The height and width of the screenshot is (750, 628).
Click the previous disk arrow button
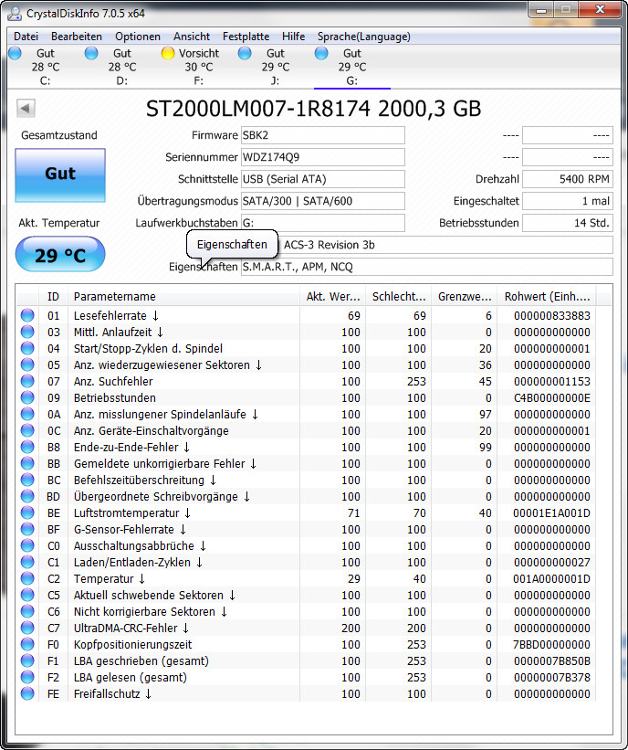[x=26, y=108]
